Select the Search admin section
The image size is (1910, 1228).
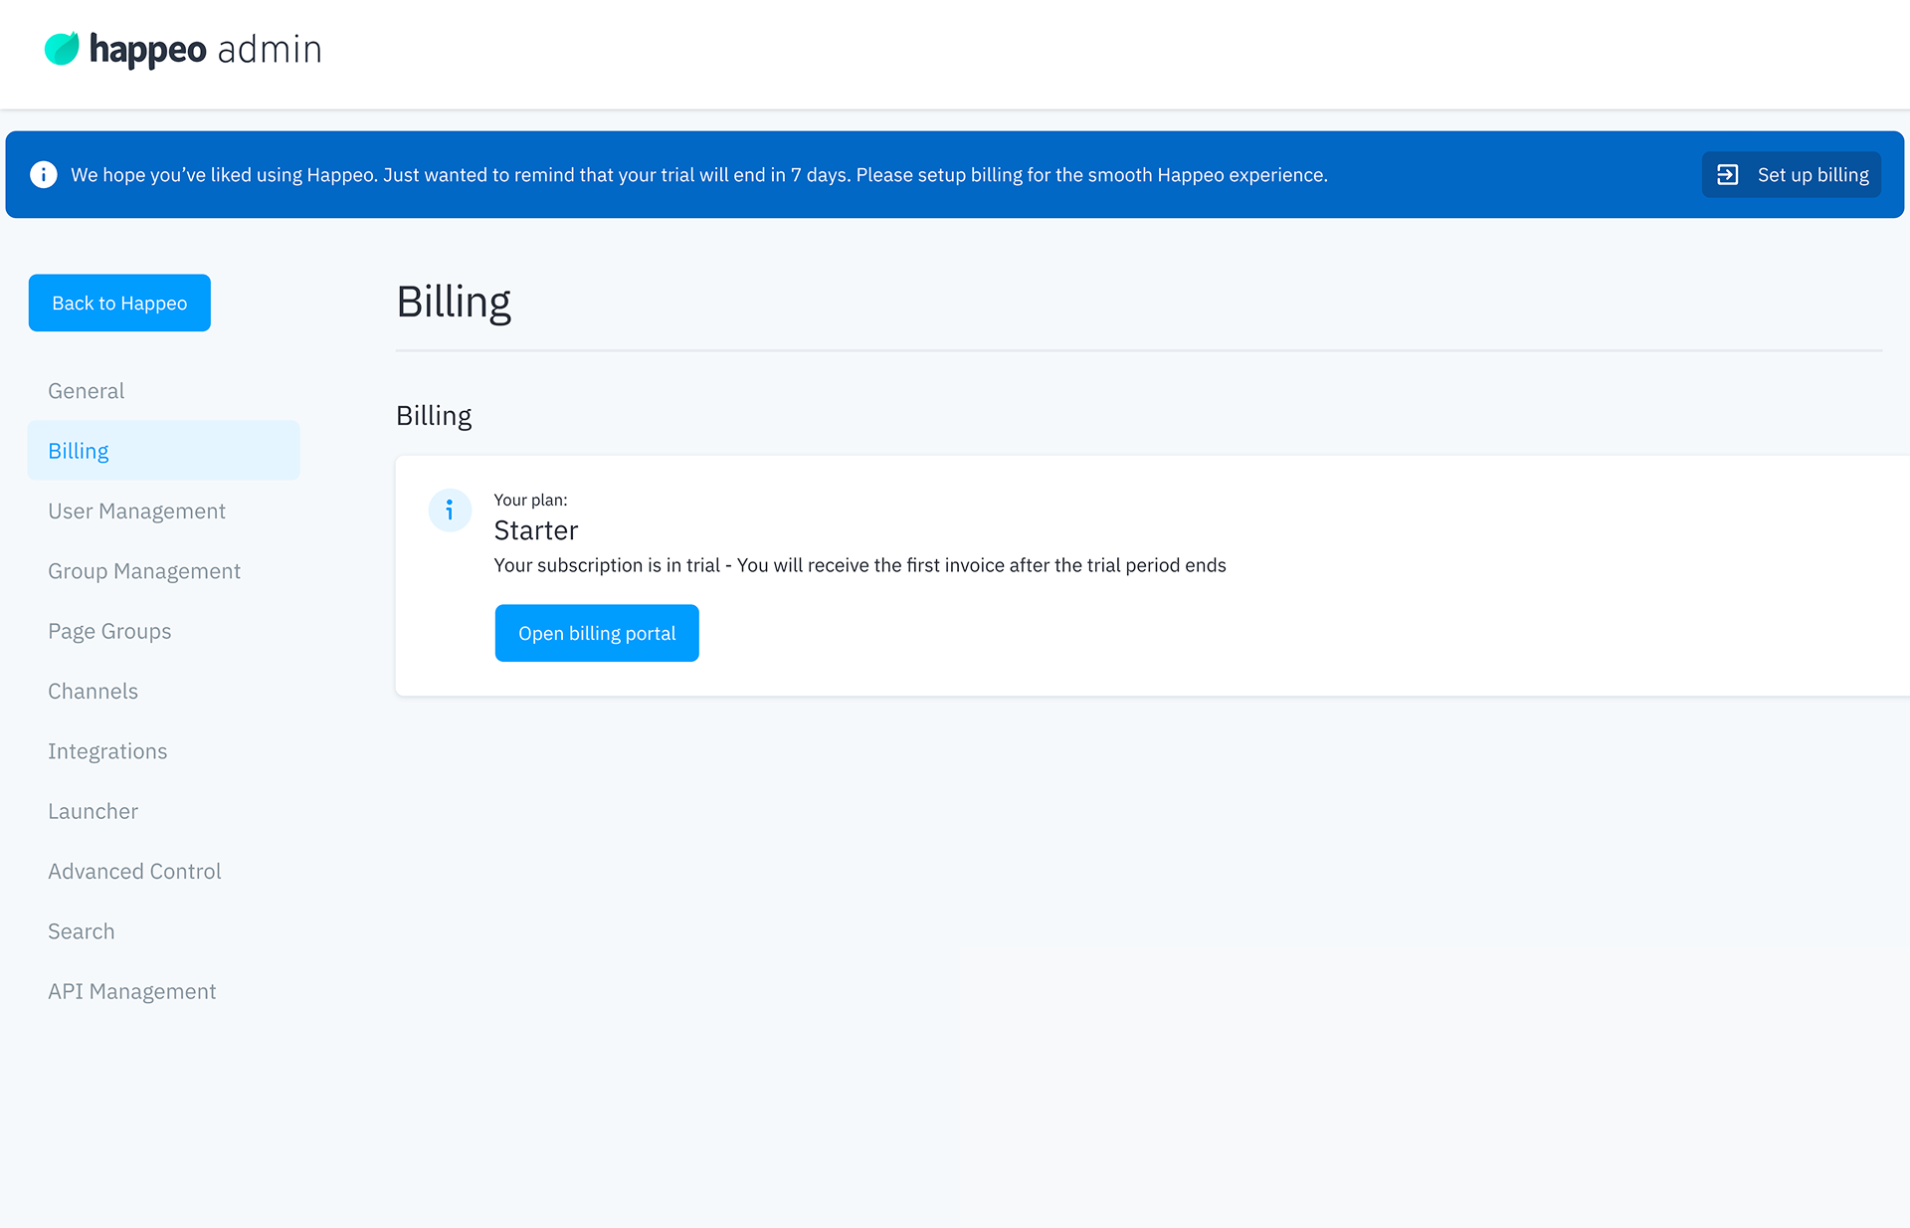[x=82, y=930]
